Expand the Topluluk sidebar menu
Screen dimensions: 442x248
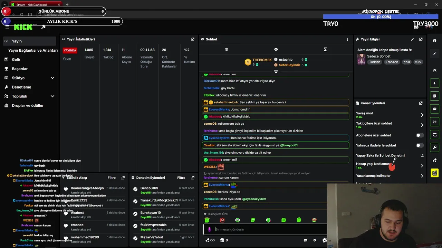(x=52, y=96)
